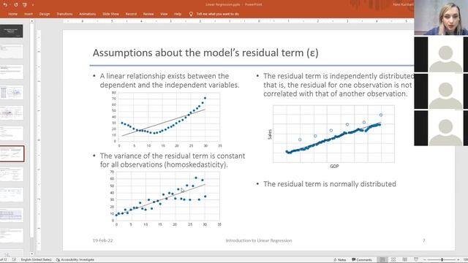Select the eleventh slide thumbnail

12,235
